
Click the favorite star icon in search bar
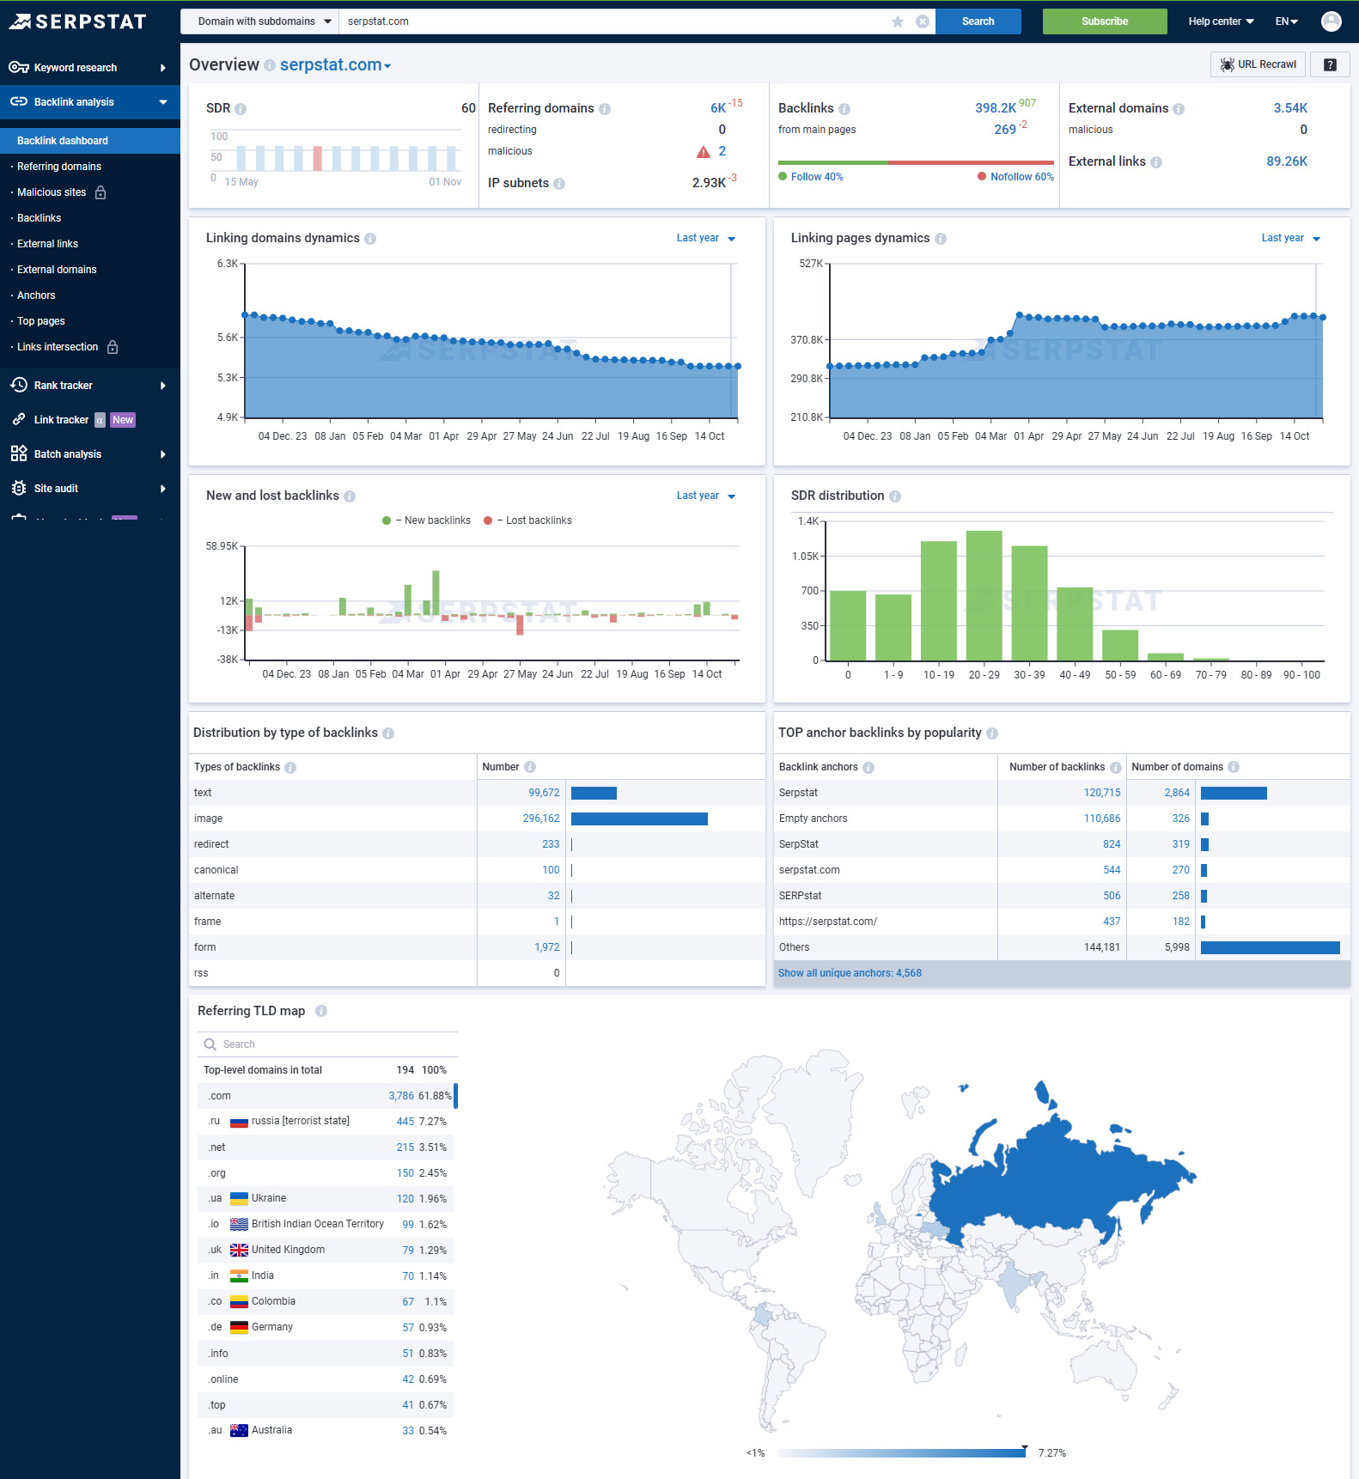tap(898, 21)
